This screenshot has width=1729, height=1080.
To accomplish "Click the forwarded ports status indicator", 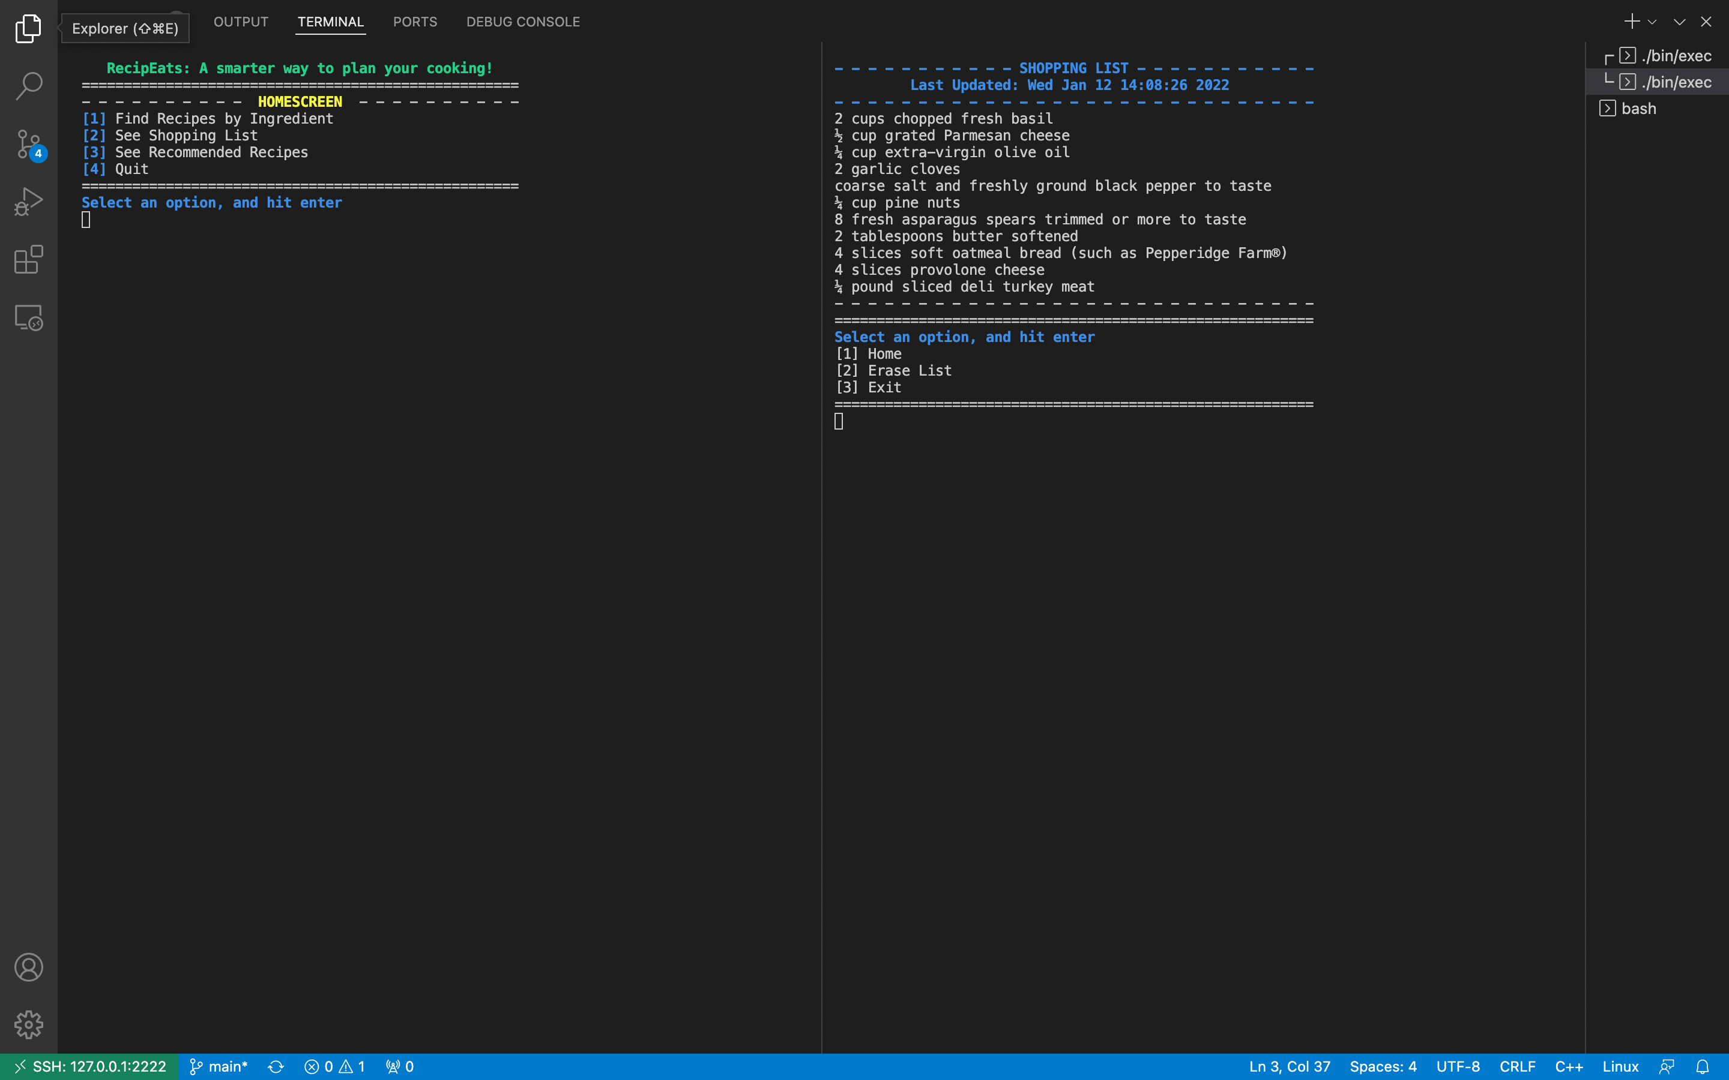I will point(399,1066).
